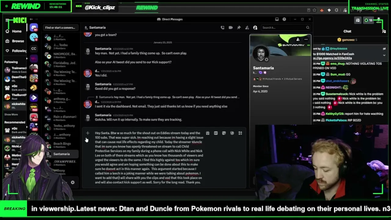Open Kick Browse page
The image size is (391, 220).
[15, 41]
